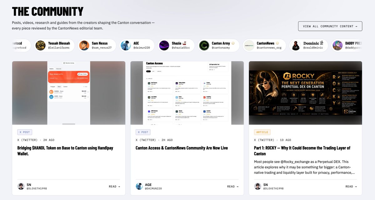This screenshot has height=200, width=375.
Task: Open Sam Nexus's avatar in creator row
Action: (84, 45)
